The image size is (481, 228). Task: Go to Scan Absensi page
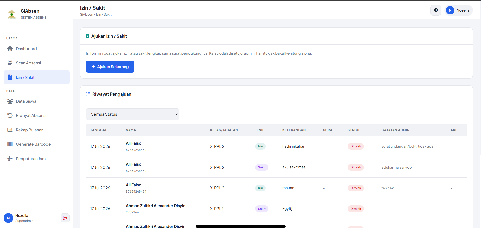tap(37, 63)
